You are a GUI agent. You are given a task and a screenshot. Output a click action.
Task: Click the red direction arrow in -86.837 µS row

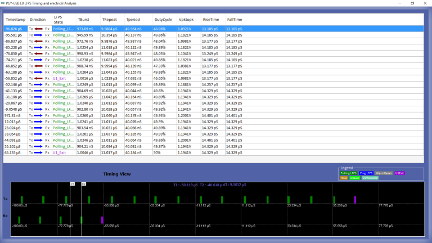(38, 41)
